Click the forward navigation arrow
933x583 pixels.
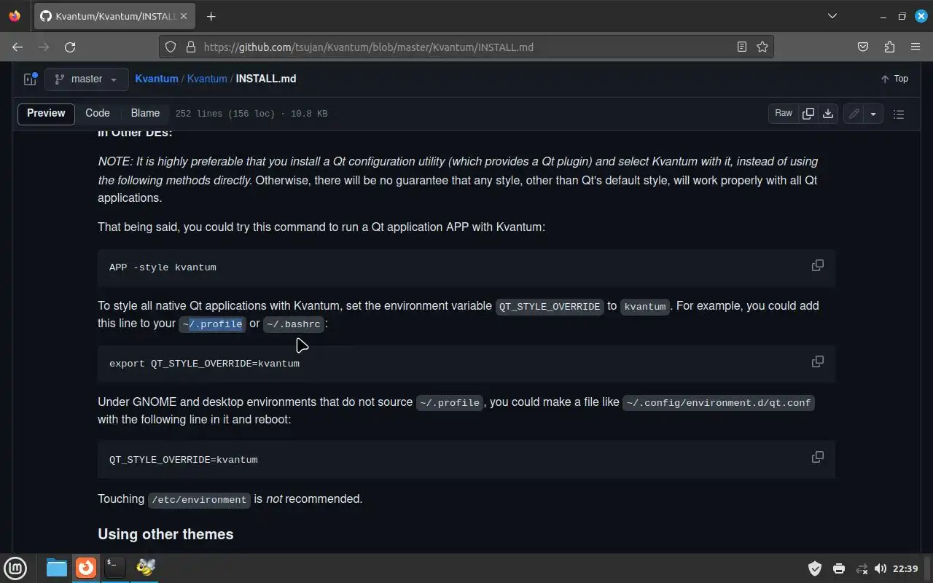tap(44, 47)
